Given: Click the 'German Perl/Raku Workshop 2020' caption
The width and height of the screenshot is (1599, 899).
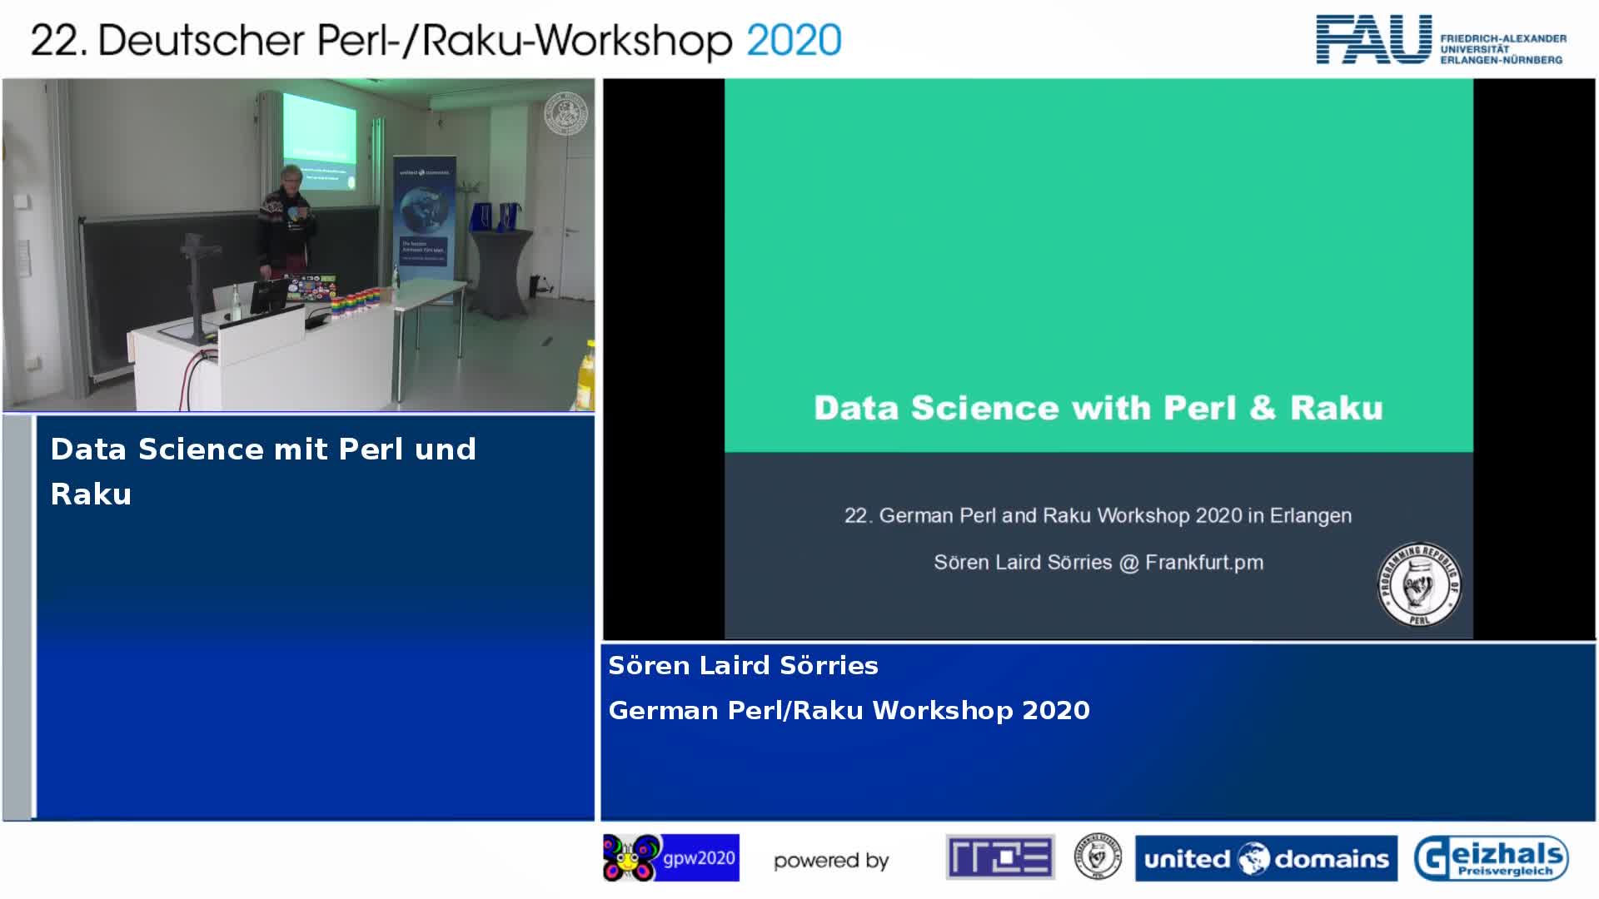Looking at the screenshot, I should (x=849, y=711).
